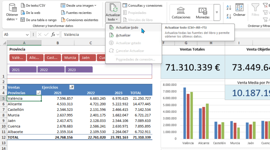Toggle the Cast... province slicer button
The height and width of the screenshot is (150, 270).
pos(52,57)
